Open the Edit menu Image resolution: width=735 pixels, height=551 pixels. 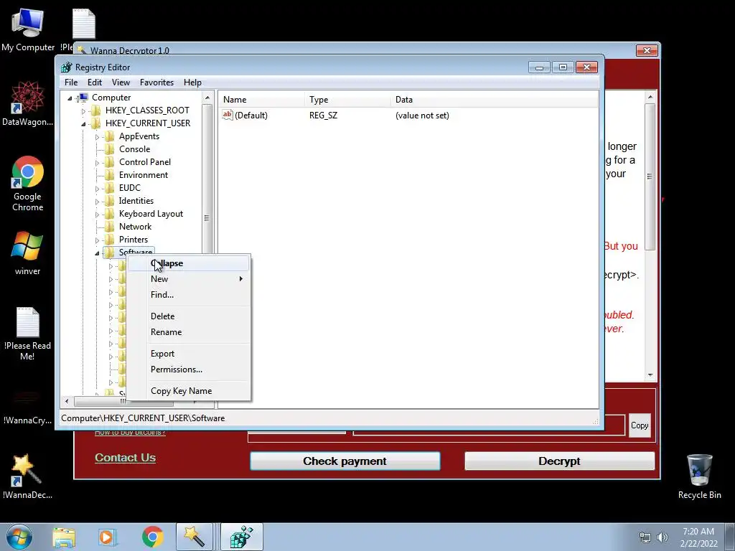tap(95, 82)
